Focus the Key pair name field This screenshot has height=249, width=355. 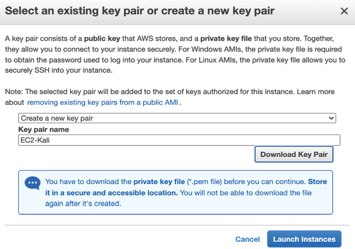[x=179, y=140]
